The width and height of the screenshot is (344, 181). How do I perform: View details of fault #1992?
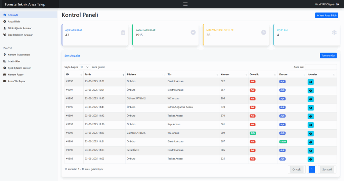[x=310, y=134]
